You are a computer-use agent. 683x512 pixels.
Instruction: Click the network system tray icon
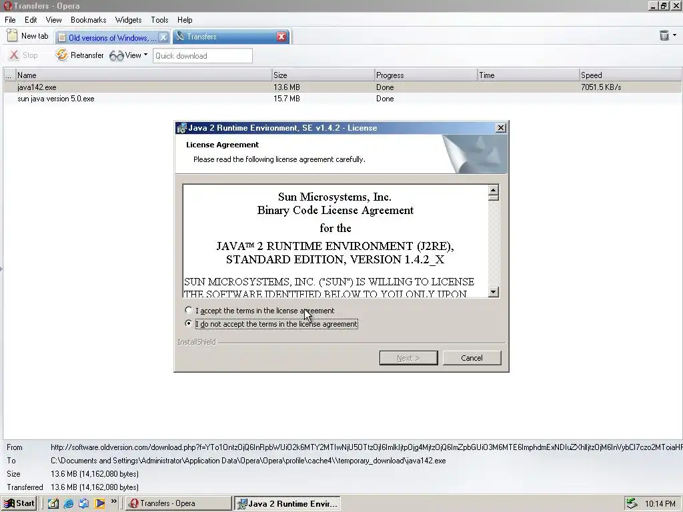(632, 503)
